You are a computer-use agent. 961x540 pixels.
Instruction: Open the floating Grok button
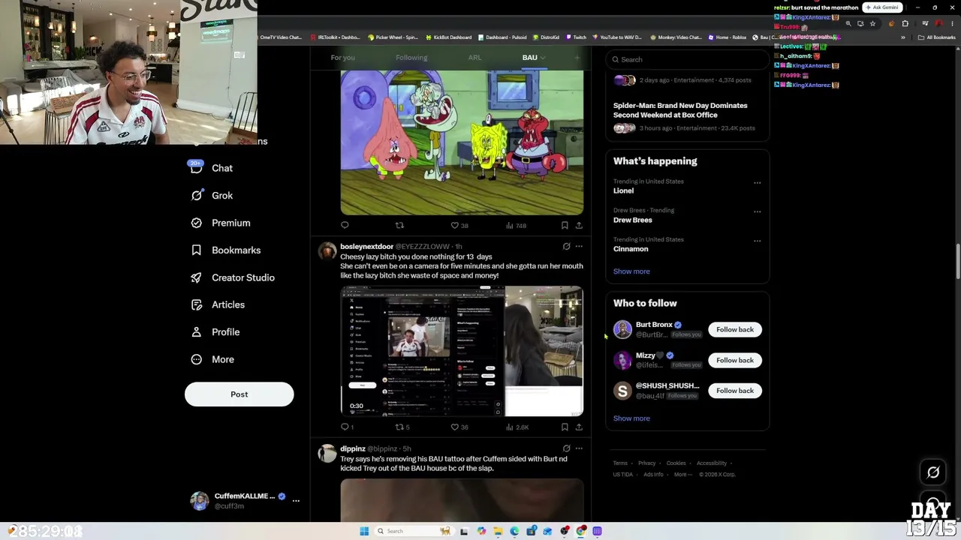(933, 472)
